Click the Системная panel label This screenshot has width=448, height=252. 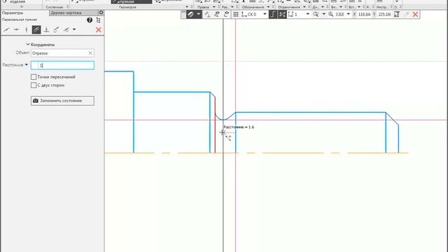click(x=55, y=7)
